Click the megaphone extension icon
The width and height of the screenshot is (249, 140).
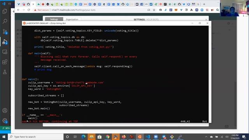[212, 10]
